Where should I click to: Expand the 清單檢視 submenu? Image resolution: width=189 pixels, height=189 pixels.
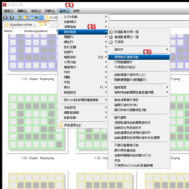(83, 27)
